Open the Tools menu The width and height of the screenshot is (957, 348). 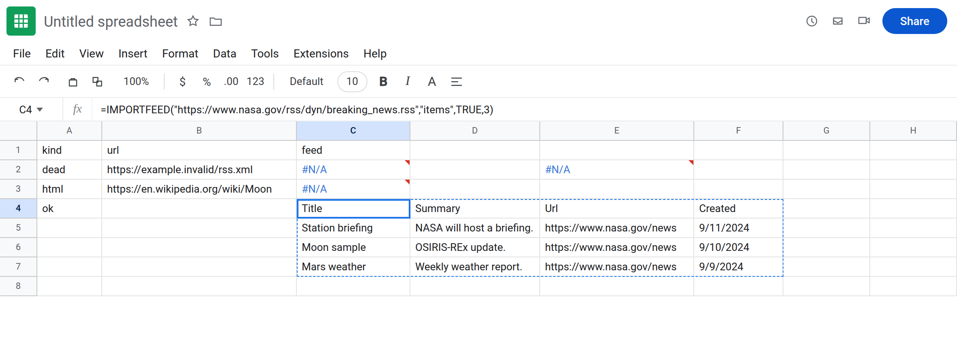pos(265,53)
